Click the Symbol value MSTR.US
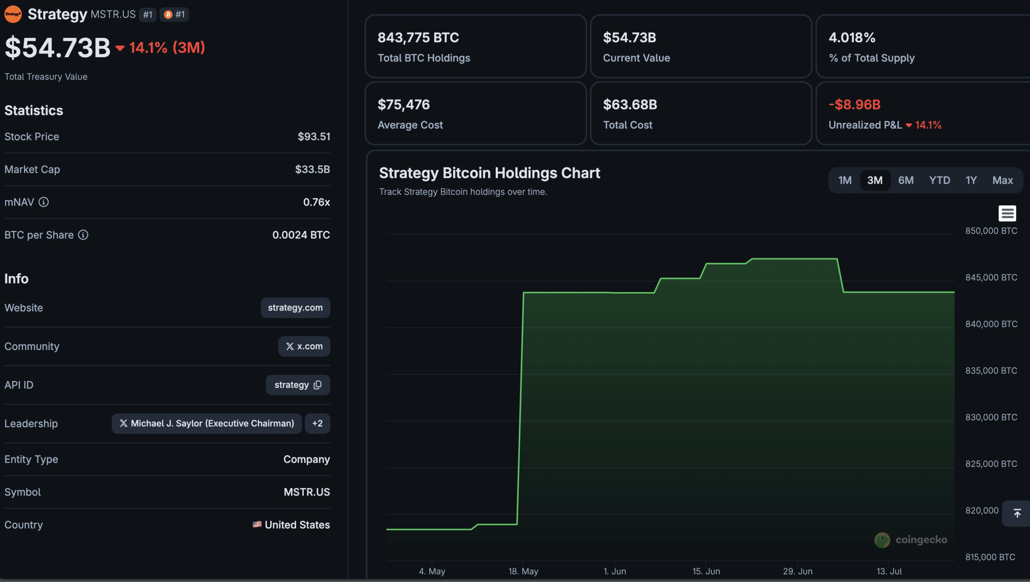Image resolution: width=1030 pixels, height=582 pixels. tap(307, 492)
